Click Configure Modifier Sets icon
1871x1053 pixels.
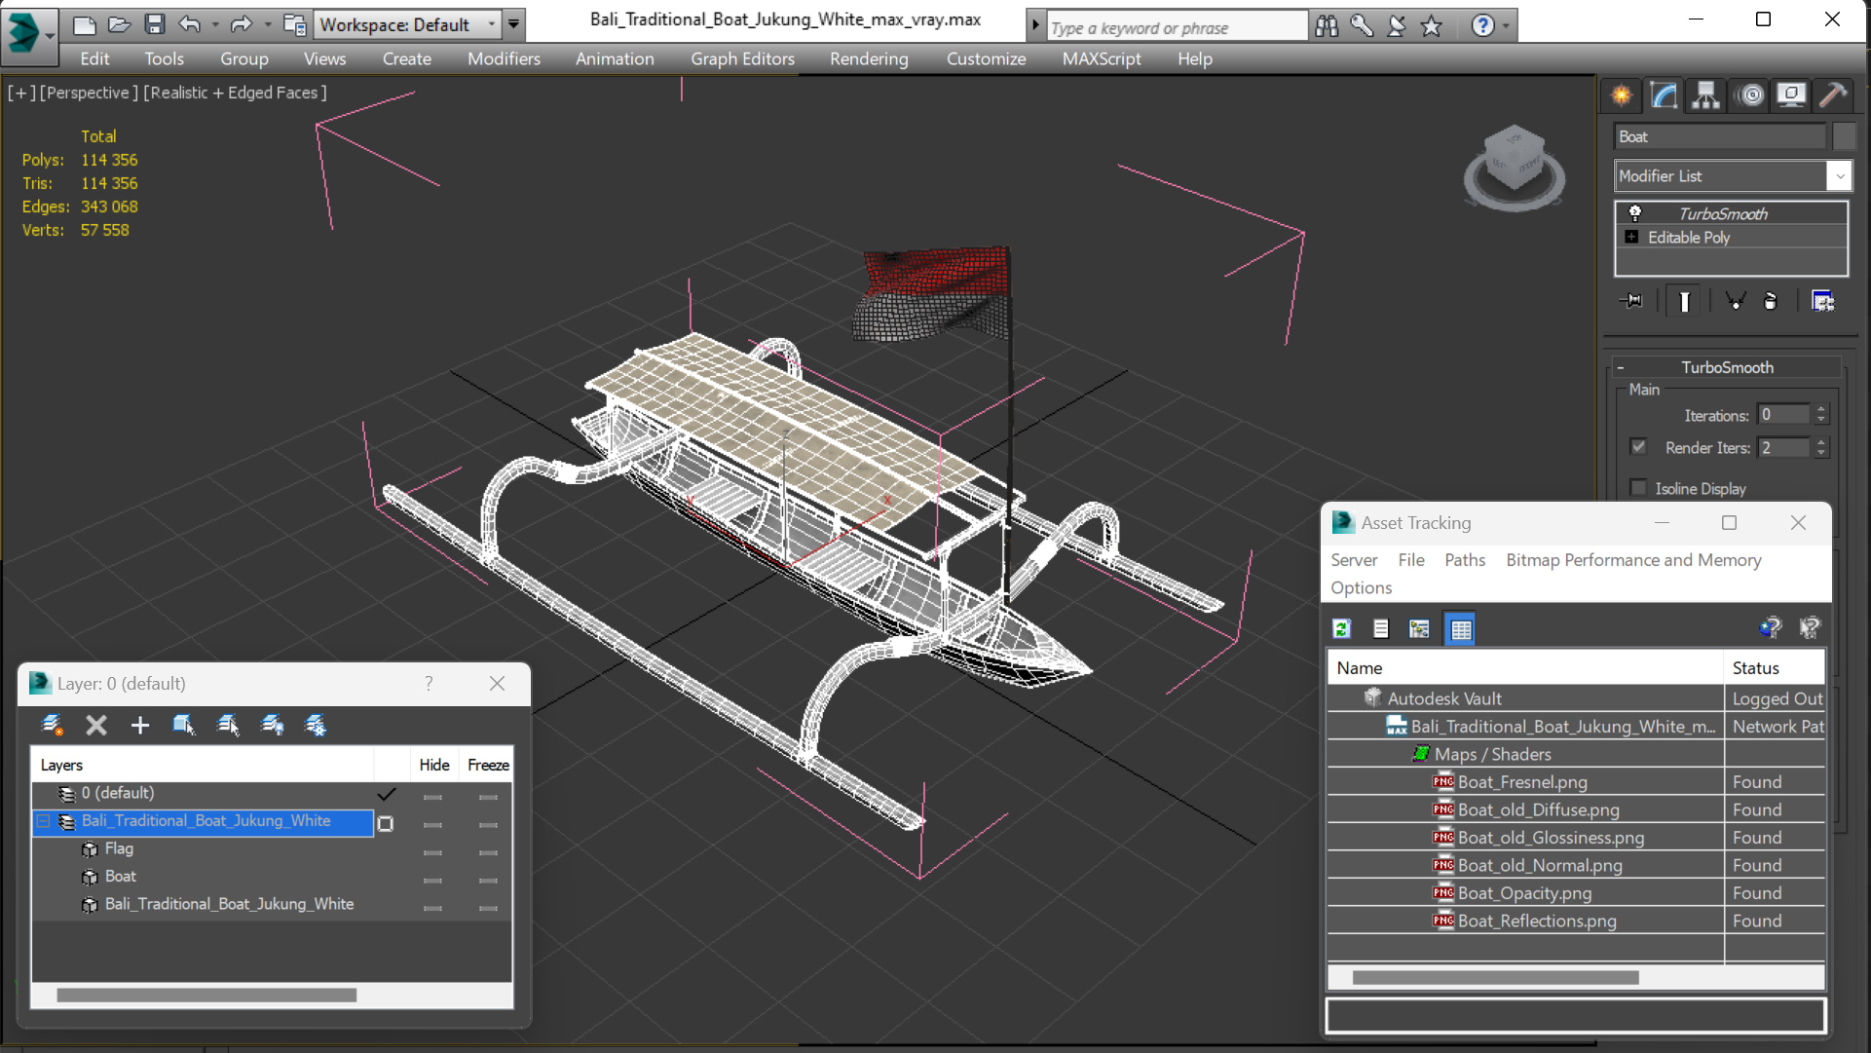(1822, 301)
